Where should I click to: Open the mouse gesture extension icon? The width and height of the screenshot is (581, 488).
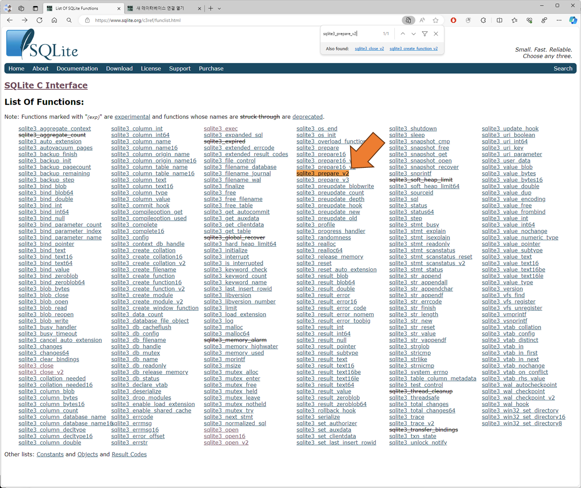468,20
